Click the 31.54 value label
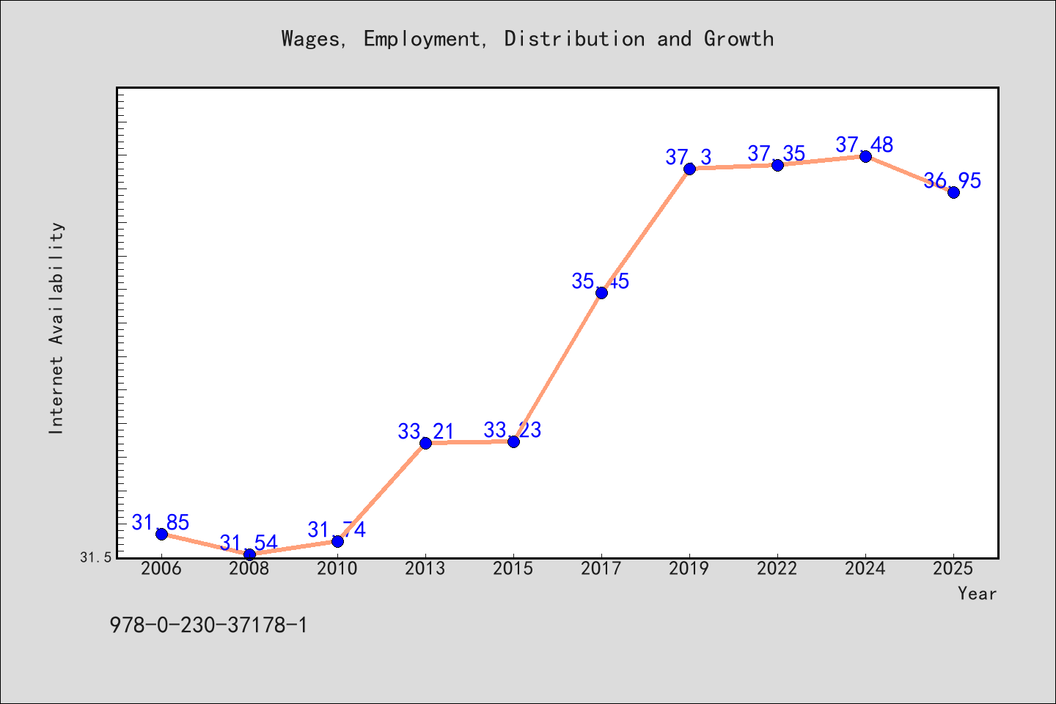This screenshot has width=1056, height=704. [x=249, y=543]
